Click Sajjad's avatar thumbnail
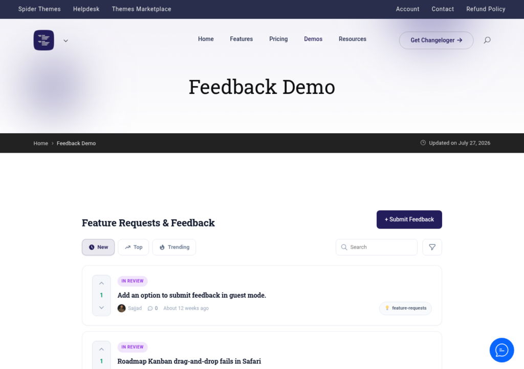This screenshot has height=369, width=524. (x=122, y=308)
